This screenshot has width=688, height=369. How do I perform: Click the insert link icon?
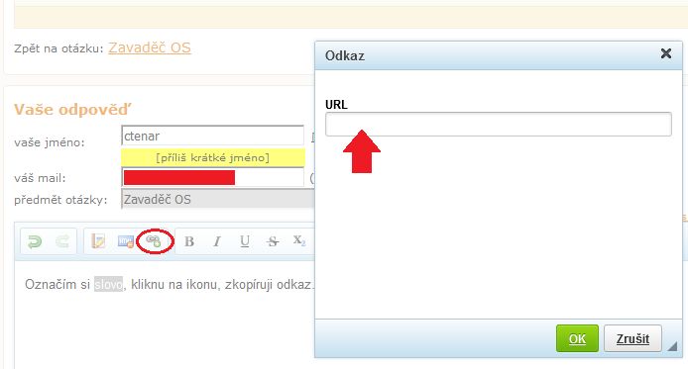click(154, 241)
